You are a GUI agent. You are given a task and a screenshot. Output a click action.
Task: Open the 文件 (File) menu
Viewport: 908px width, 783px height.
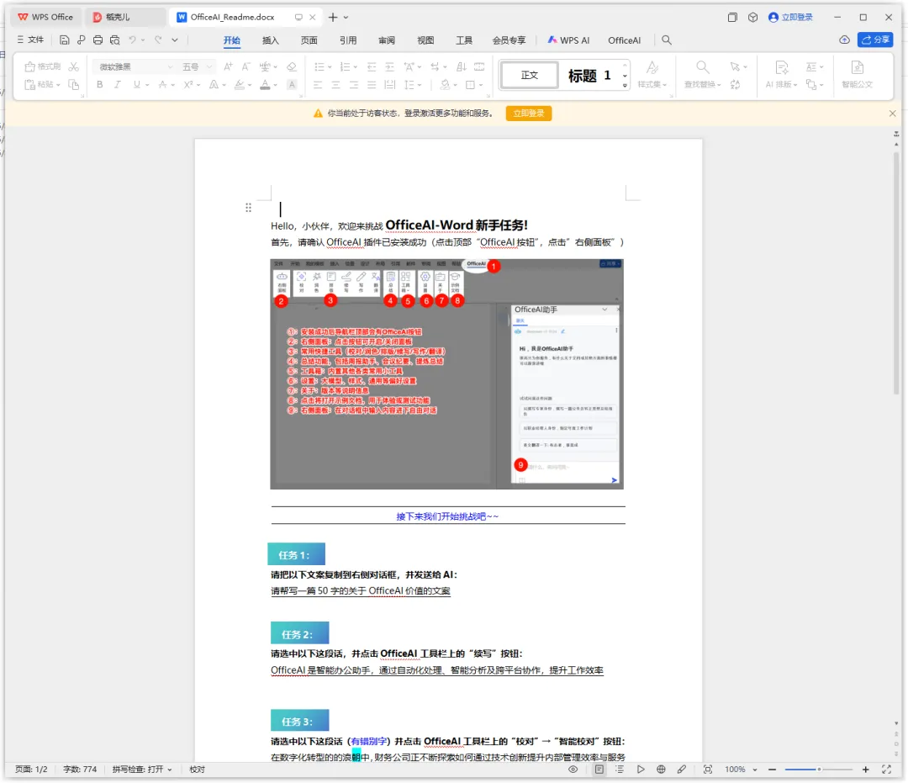point(31,40)
